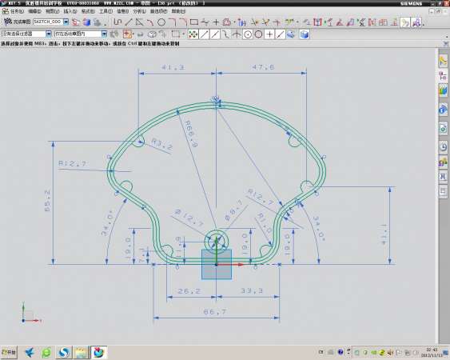Toggle the Intersection snap option
Image resolution: width=450 pixels, height=360 pixels.
[x=237, y=34]
